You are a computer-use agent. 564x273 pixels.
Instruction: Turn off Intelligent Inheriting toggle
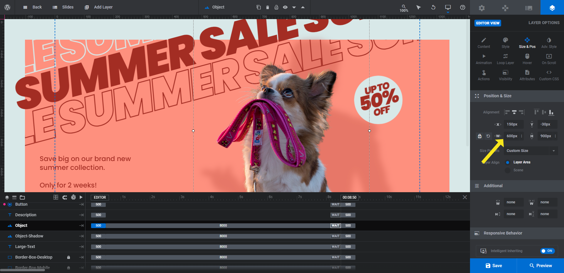548,251
